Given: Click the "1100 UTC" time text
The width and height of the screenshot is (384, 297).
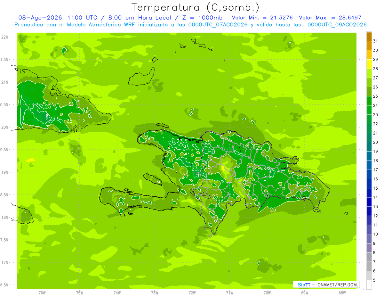Looking at the screenshot, I should coord(83,18).
